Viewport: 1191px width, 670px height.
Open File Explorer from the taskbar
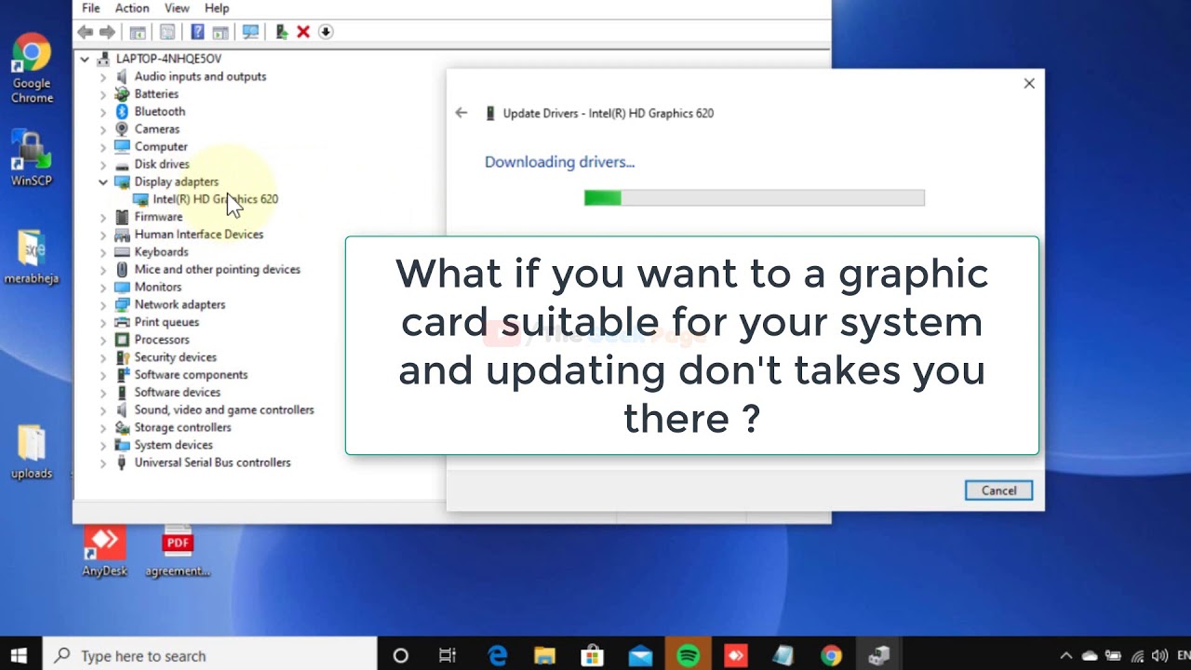[x=544, y=656]
